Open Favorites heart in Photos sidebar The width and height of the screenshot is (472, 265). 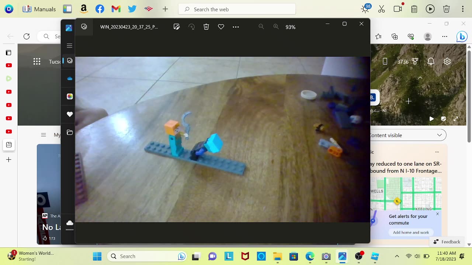coord(70,114)
